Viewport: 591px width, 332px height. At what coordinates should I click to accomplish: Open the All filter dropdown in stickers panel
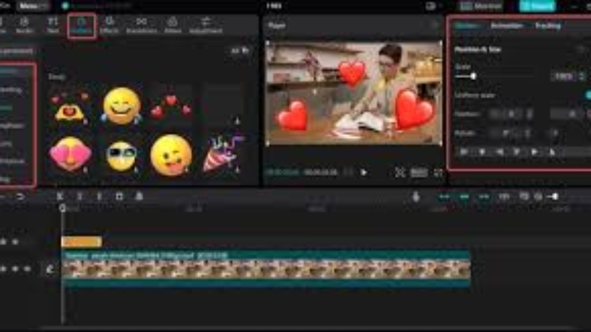click(x=239, y=51)
